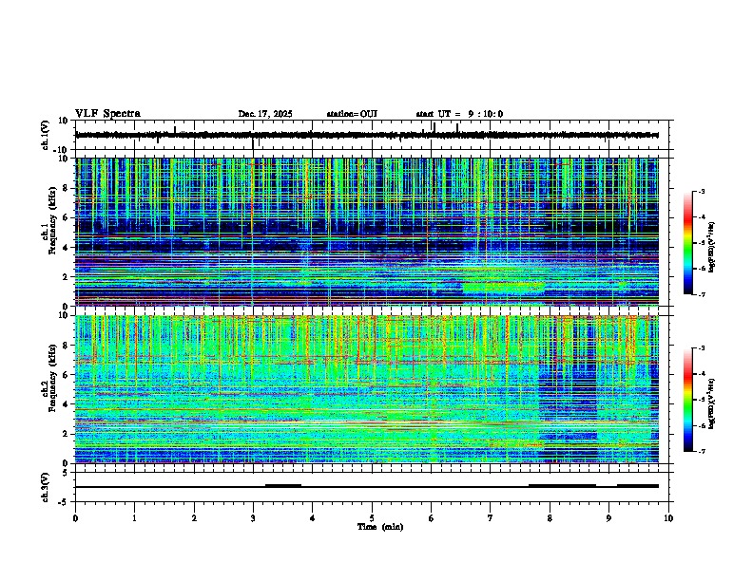753x581 pixels.
Task: Click time axis tick label "6"
Action: (432, 518)
